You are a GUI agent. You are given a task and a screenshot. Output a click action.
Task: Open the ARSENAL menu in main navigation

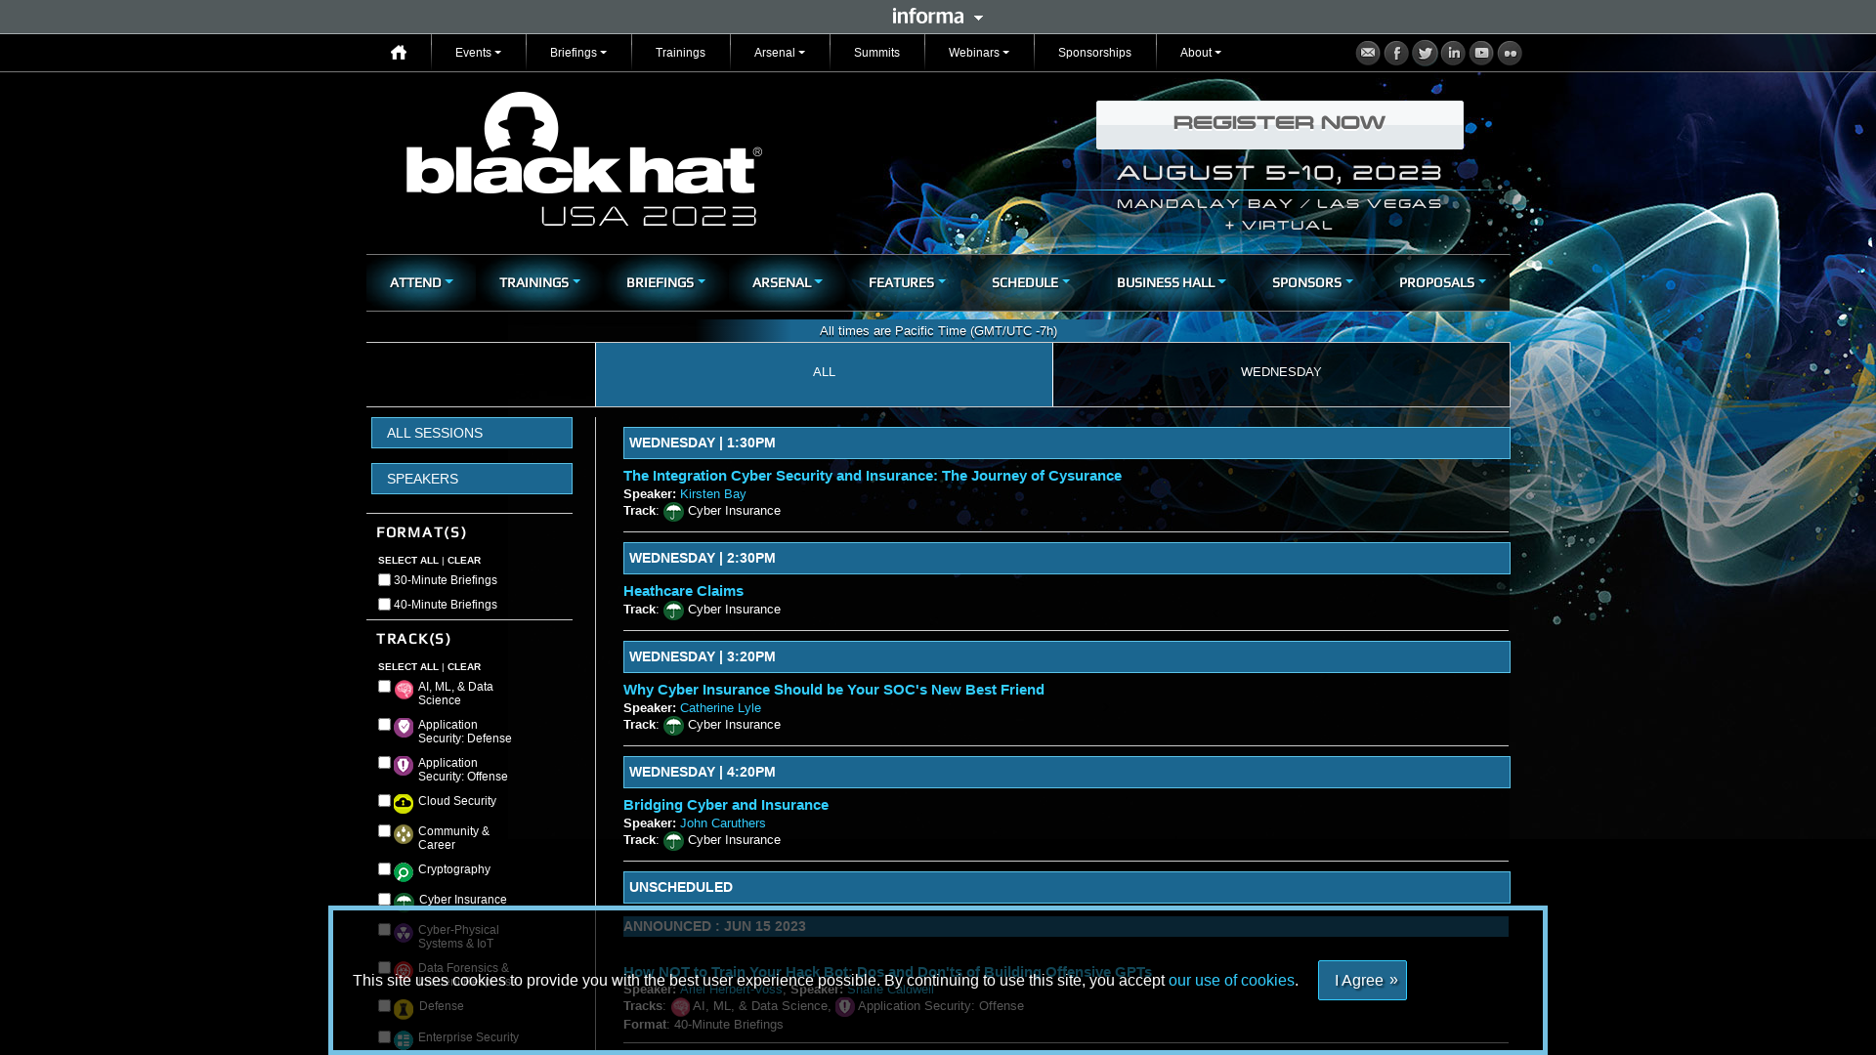(x=788, y=282)
